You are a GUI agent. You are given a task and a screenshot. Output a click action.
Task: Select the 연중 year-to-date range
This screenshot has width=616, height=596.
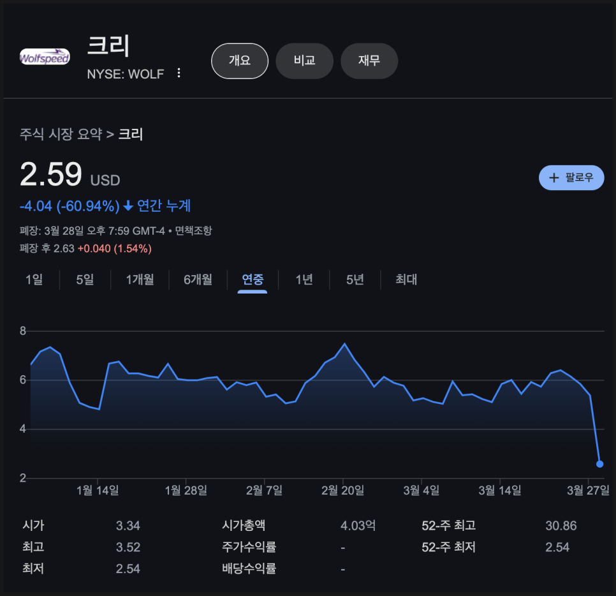tap(253, 279)
